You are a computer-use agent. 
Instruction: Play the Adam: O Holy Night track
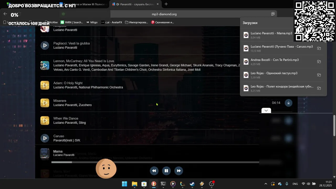pos(45,85)
